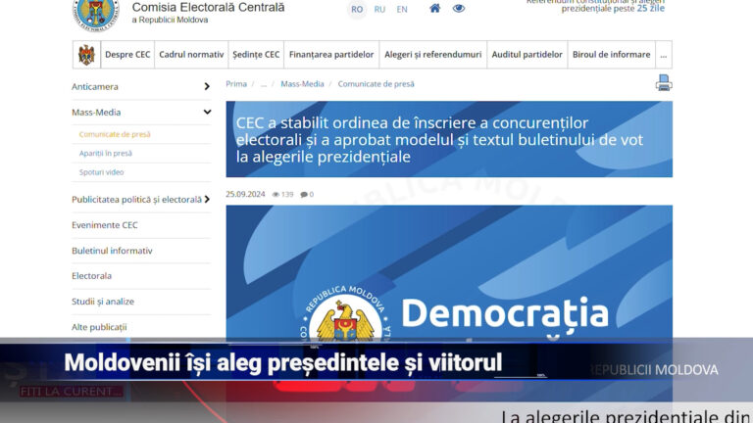The width and height of the screenshot is (753, 423).
Task: Click the comments bubble icon below the date
Action: 304,194
